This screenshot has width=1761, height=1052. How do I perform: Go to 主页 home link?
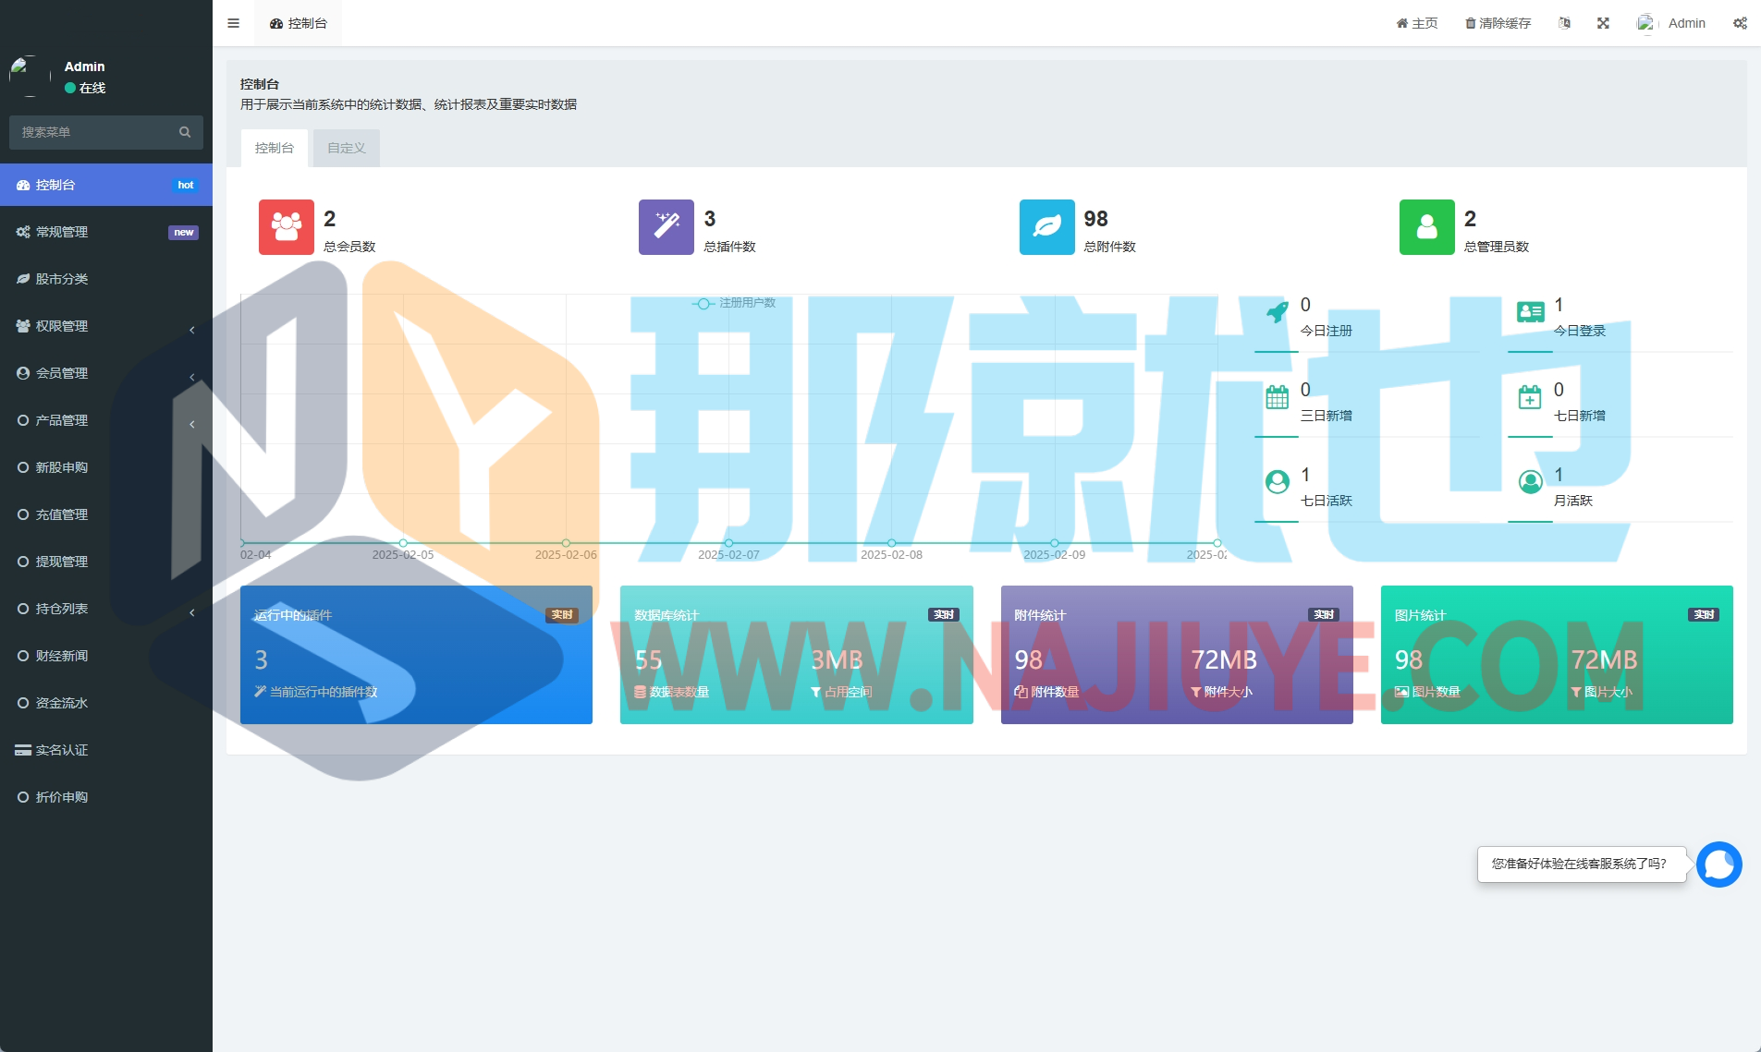[x=1416, y=23]
